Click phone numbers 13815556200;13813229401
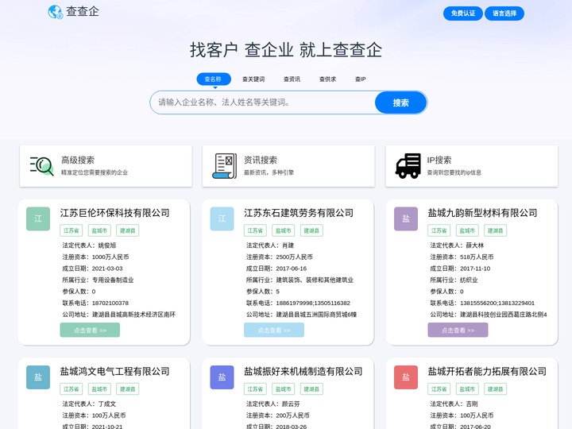 pos(497,303)
